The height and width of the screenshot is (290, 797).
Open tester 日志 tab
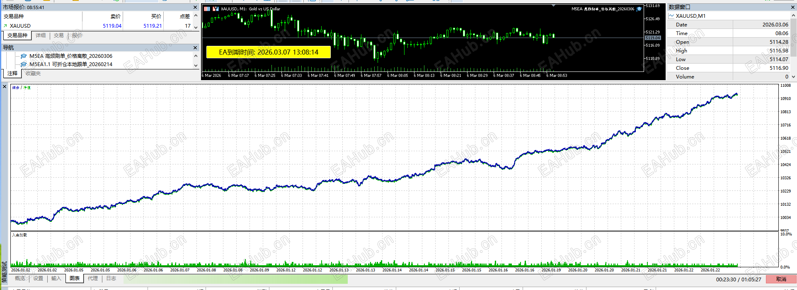tap(111, 278)
